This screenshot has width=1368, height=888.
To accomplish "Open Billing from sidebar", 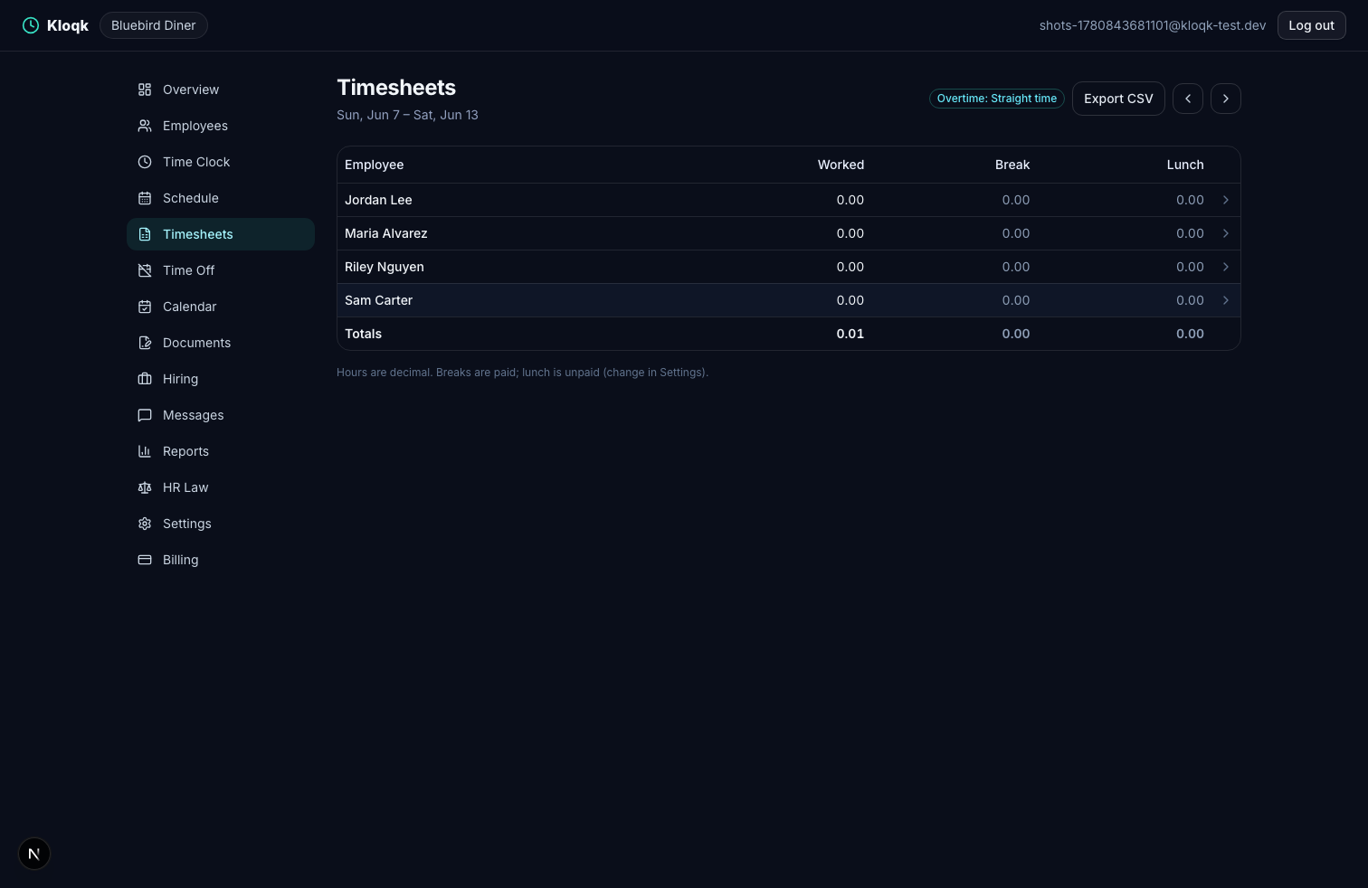I will (221, 560).
